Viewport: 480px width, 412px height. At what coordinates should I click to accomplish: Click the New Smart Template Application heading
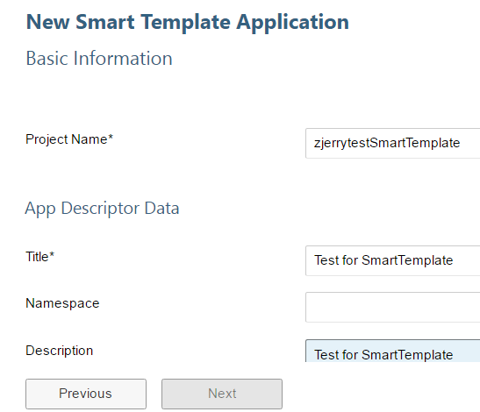point(187,22)
